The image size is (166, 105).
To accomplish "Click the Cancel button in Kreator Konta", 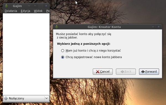I will click(103, 72).
